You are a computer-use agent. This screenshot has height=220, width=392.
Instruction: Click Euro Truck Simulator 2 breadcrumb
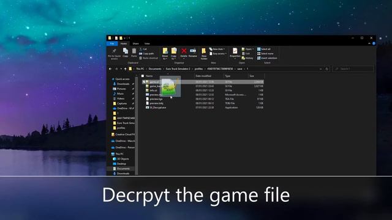point(178,69)
